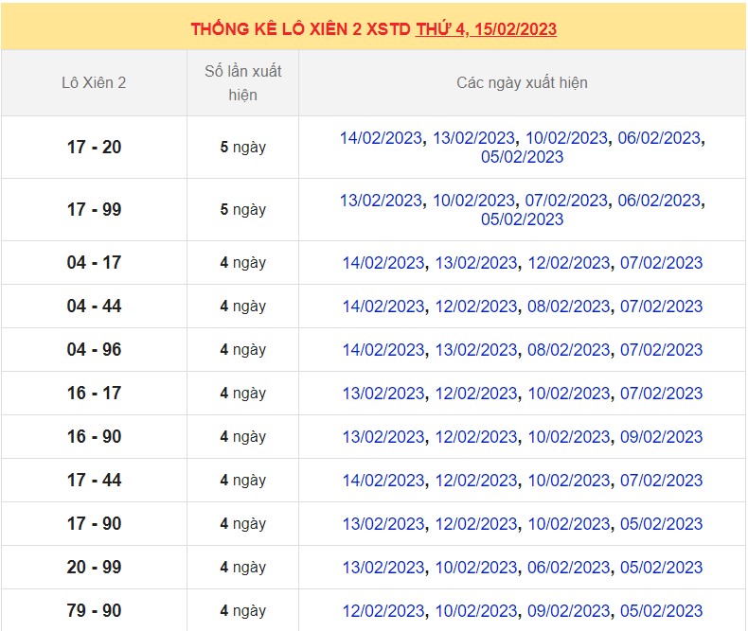The height and width of the screenshot is (631, 748).
Task: Click 10/02/2023 in the 16 - 17 row
Action: click(x=569, y=394)
